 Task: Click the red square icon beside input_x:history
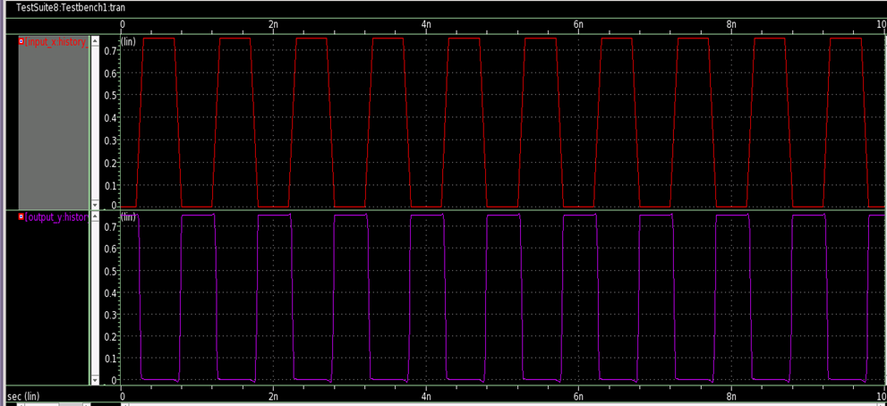(x=21, y=41)
